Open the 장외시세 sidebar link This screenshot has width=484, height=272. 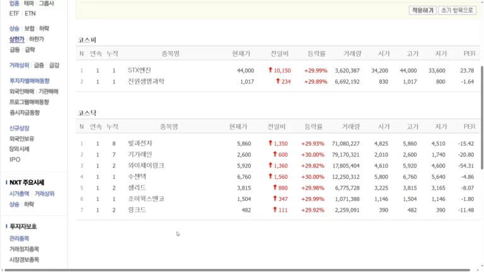(19, 149)
